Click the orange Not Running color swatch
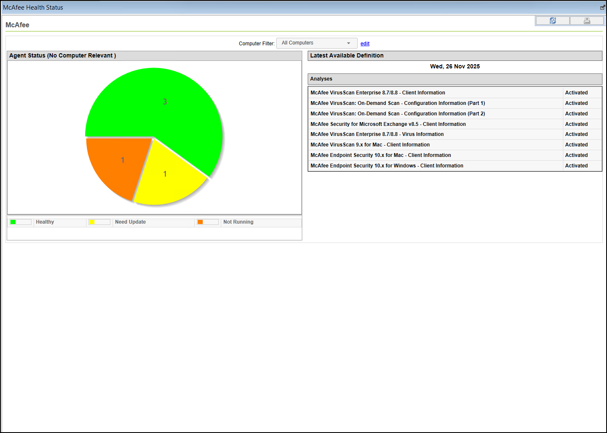Image resolution: width=607 pixels, height=433 pixels. (200, 222)
